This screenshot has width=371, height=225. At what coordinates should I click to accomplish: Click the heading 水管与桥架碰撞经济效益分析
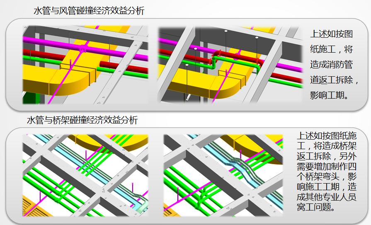point(82,121)
